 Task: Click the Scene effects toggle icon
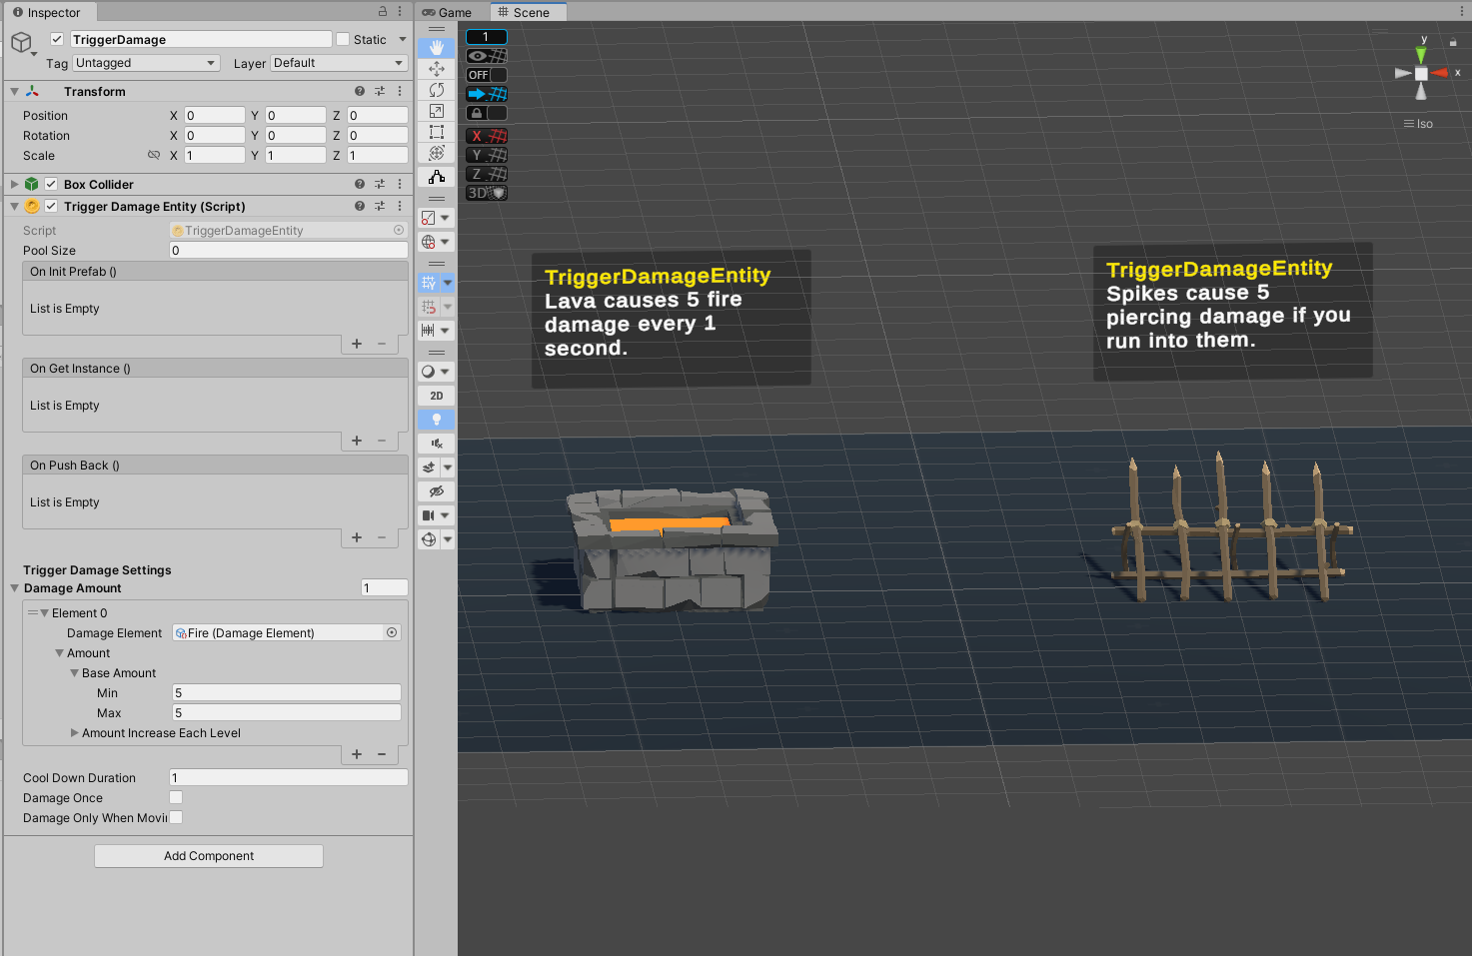pyautogui.click(x=429, y=468)
